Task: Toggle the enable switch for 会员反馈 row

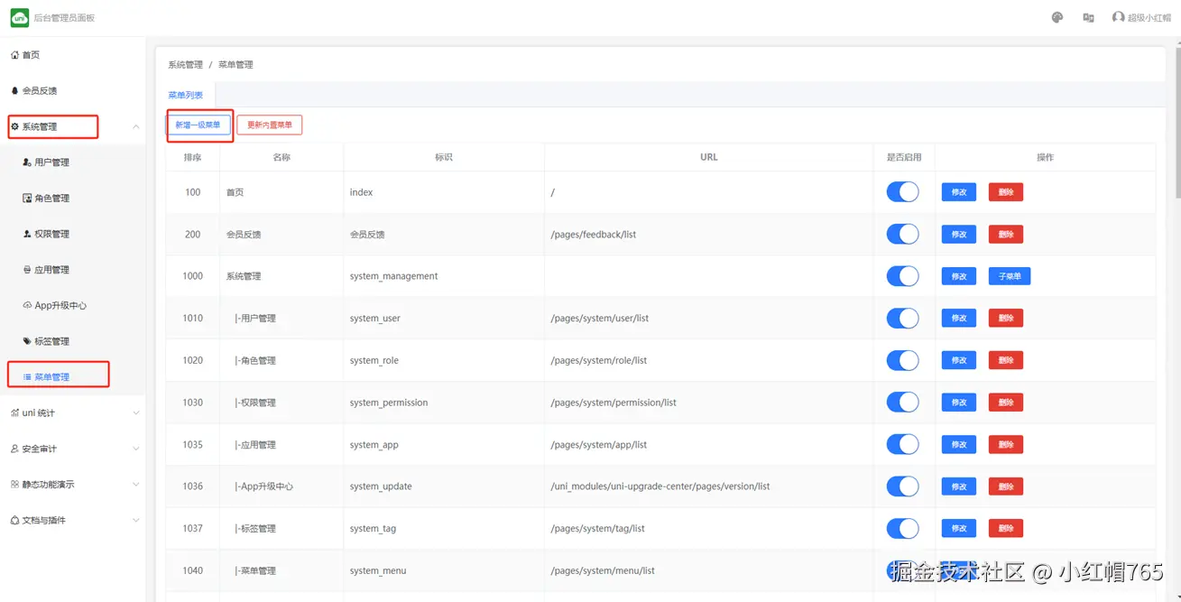Action: (902, 235)
